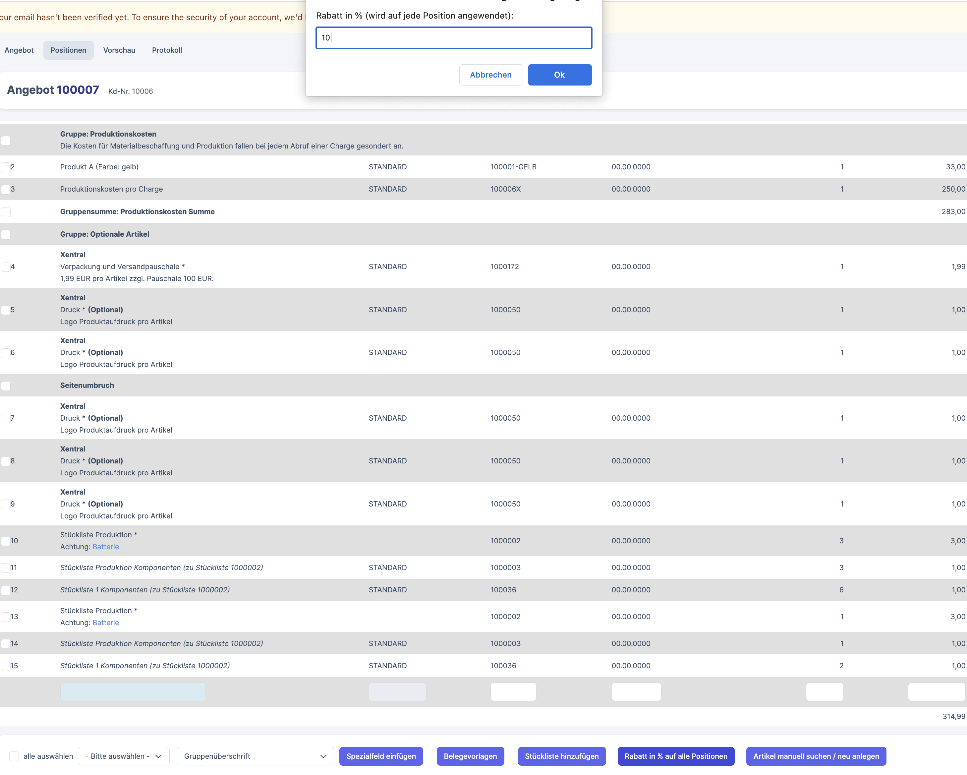
Task: Open the Vorschau tab
Action: coord(119,50)
